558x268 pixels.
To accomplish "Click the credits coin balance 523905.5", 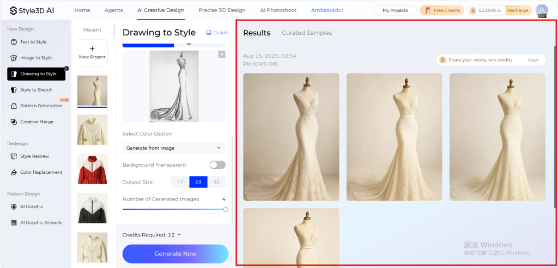I will 486,10.
